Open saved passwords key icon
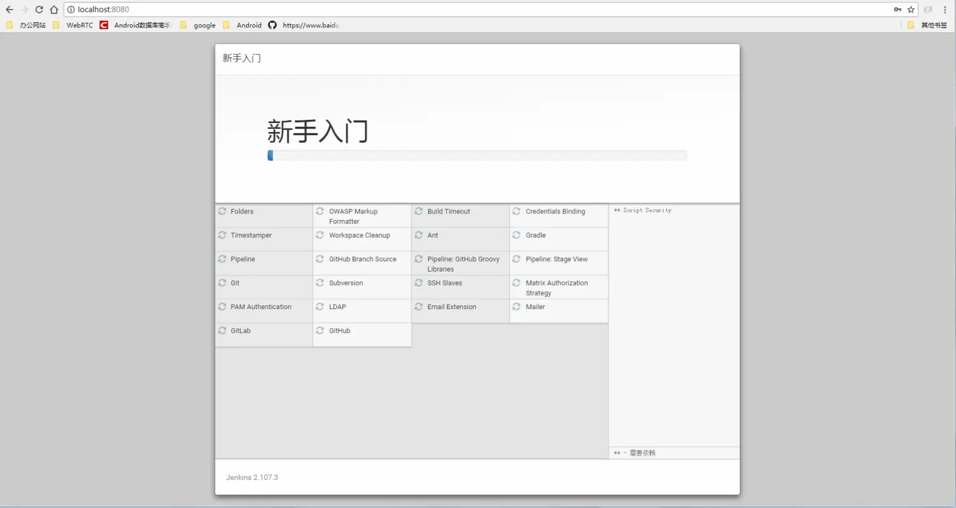956x508 pixels. pos(897,10)
